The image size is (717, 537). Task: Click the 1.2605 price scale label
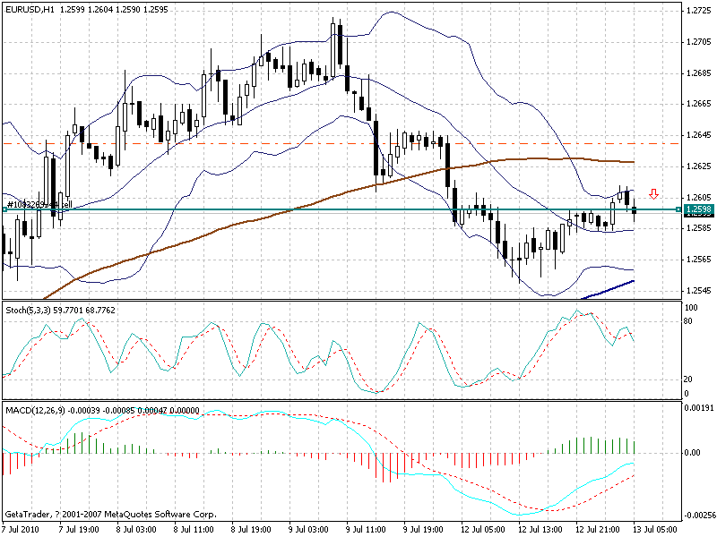[699, 197]
